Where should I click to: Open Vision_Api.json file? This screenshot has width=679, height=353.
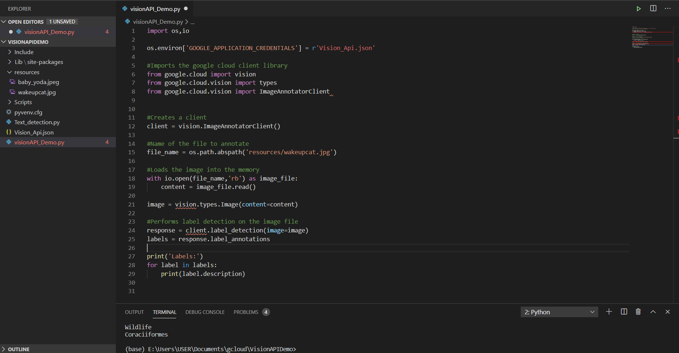point(34,132)
